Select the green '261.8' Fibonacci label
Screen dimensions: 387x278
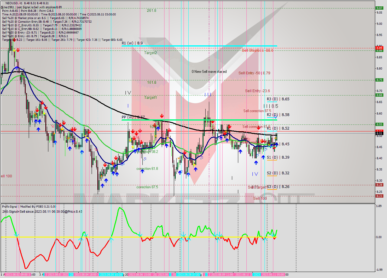[151, 10]
